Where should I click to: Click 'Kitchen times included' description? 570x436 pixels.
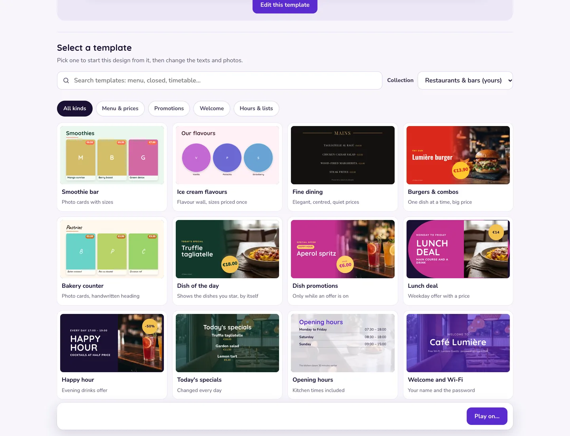click(x=319, y=390)
